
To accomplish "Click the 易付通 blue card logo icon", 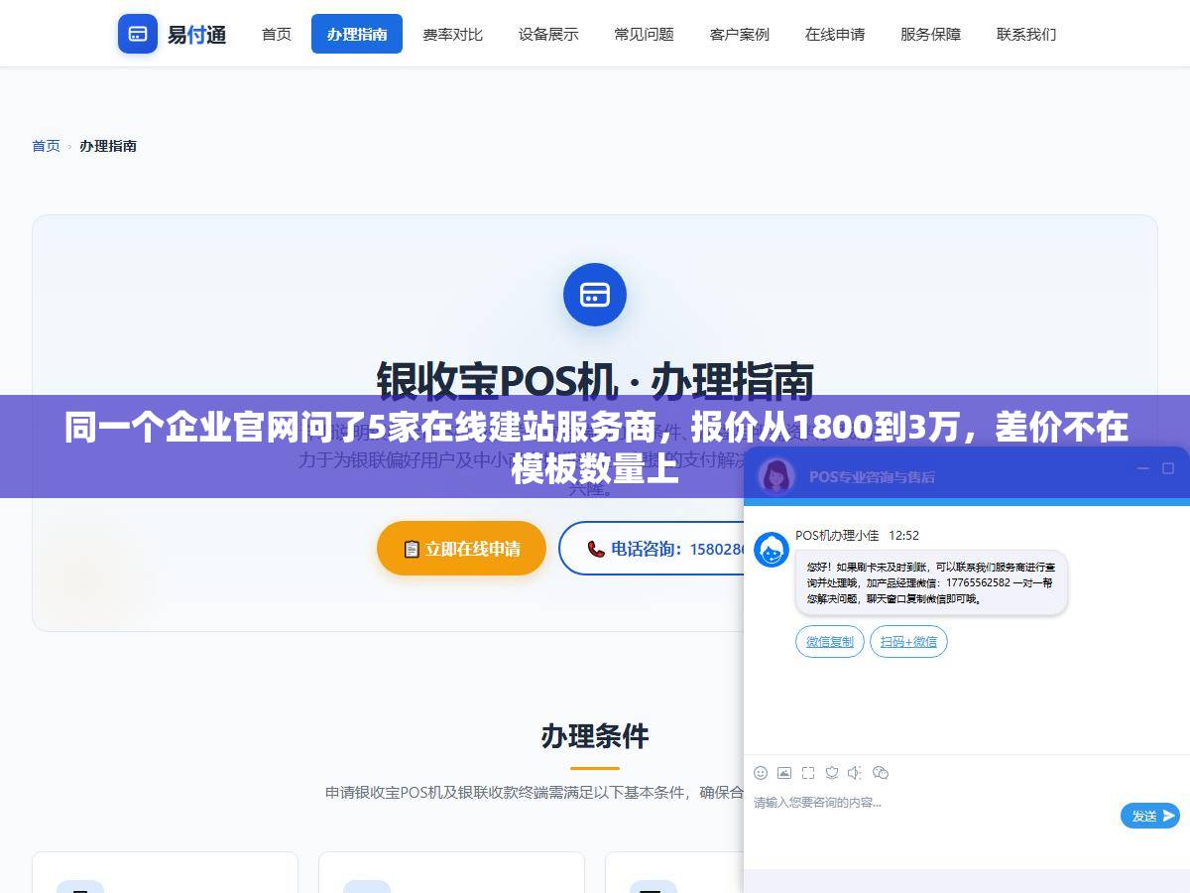I will (x=138, y=34).
